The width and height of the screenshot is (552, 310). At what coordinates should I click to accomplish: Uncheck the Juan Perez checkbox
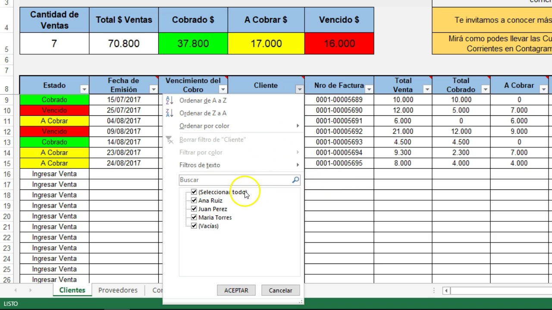tap(194, 209)
